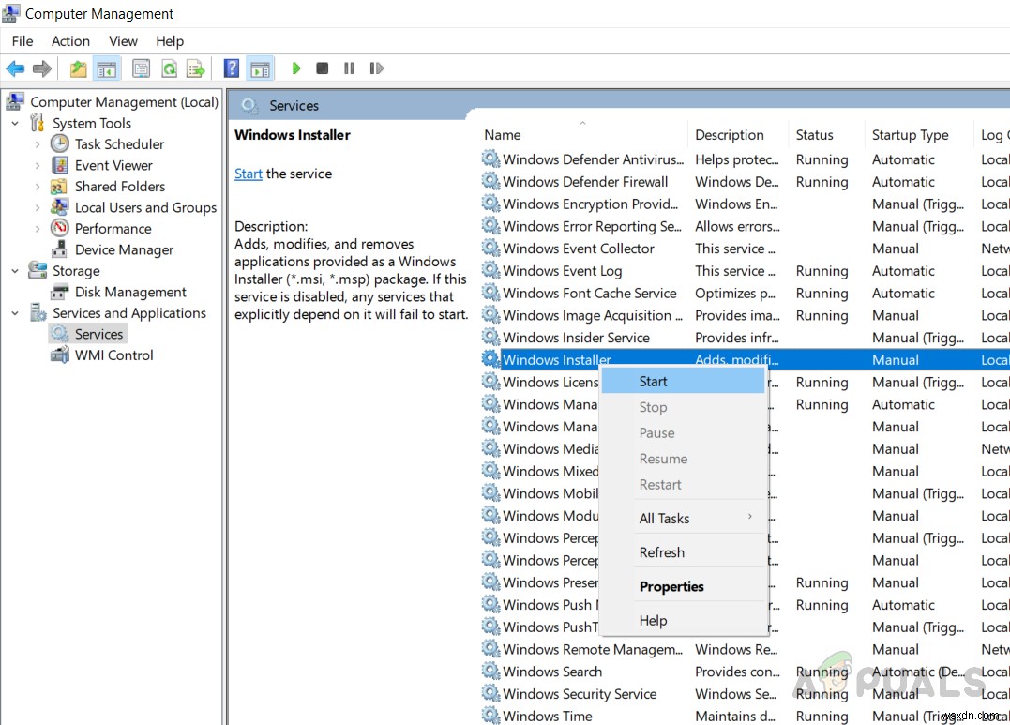This screenshot has width=1010, height=725.
Task: Open the Action menu in menu bar
Action: pos(70,41)
